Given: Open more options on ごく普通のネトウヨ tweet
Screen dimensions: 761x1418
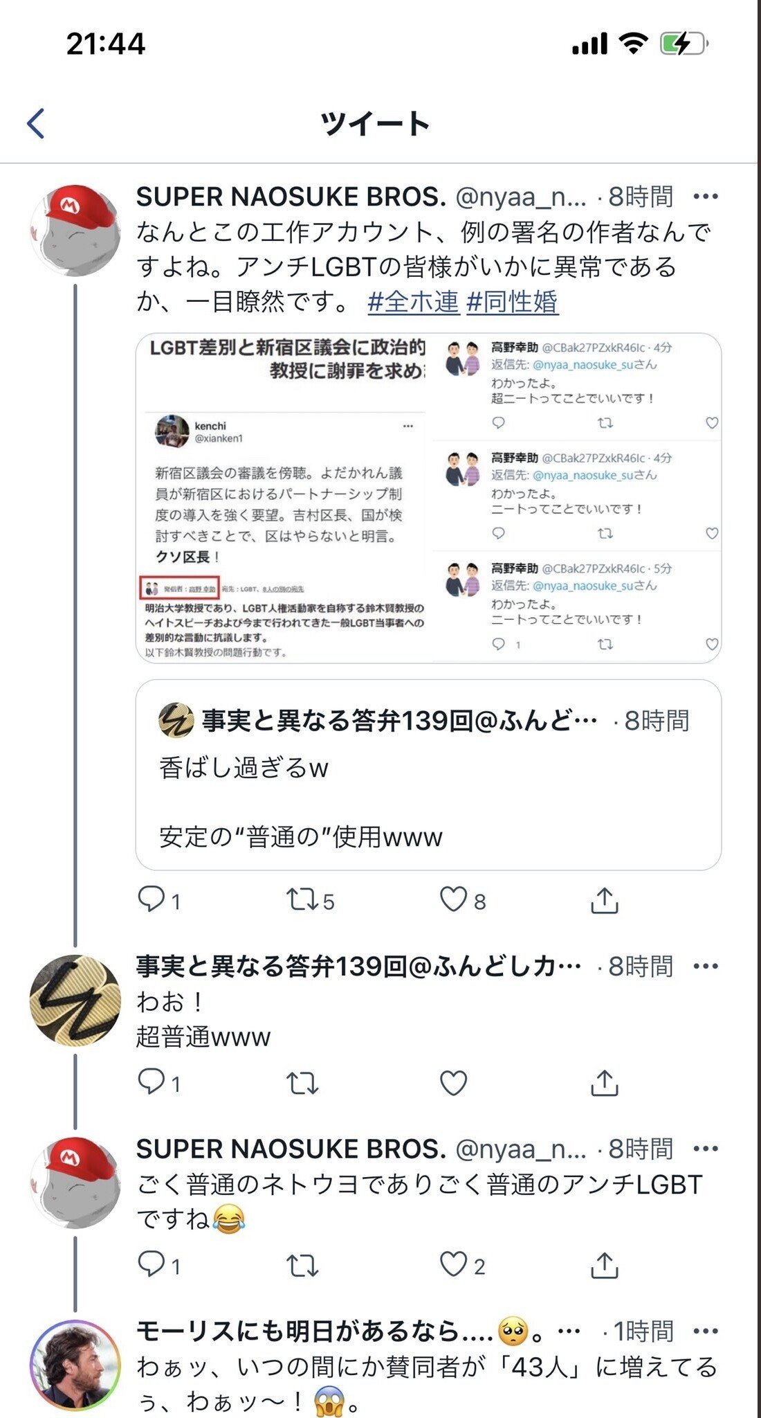Looking at the screenshot, I should click(x=706, y=1149).
